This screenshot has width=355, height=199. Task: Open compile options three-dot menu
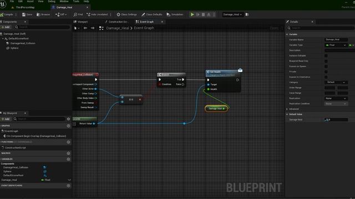16,14
